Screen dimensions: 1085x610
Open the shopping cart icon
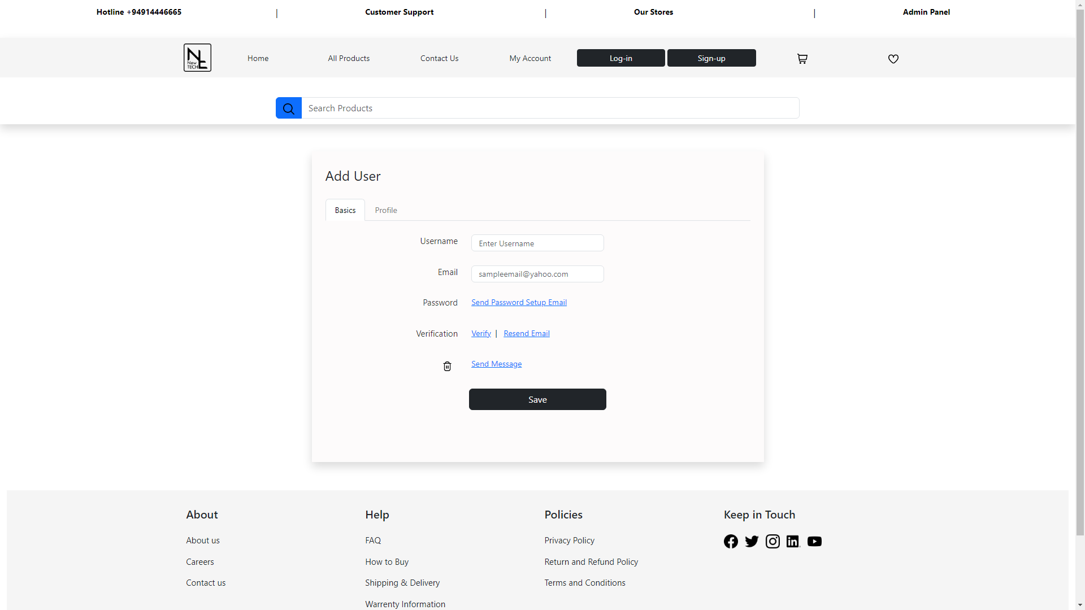point(802,59)
